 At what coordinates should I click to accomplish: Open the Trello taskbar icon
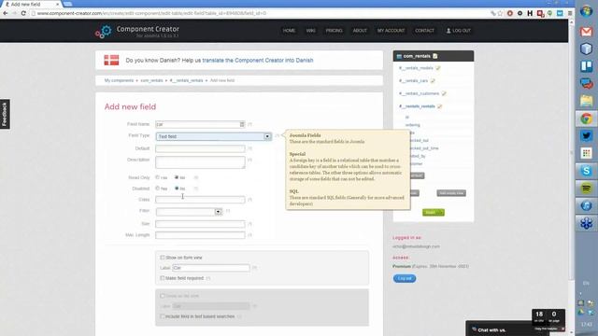point(586,66)
